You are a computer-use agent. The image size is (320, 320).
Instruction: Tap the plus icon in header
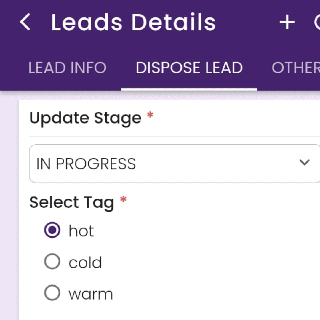coord(287,23)
